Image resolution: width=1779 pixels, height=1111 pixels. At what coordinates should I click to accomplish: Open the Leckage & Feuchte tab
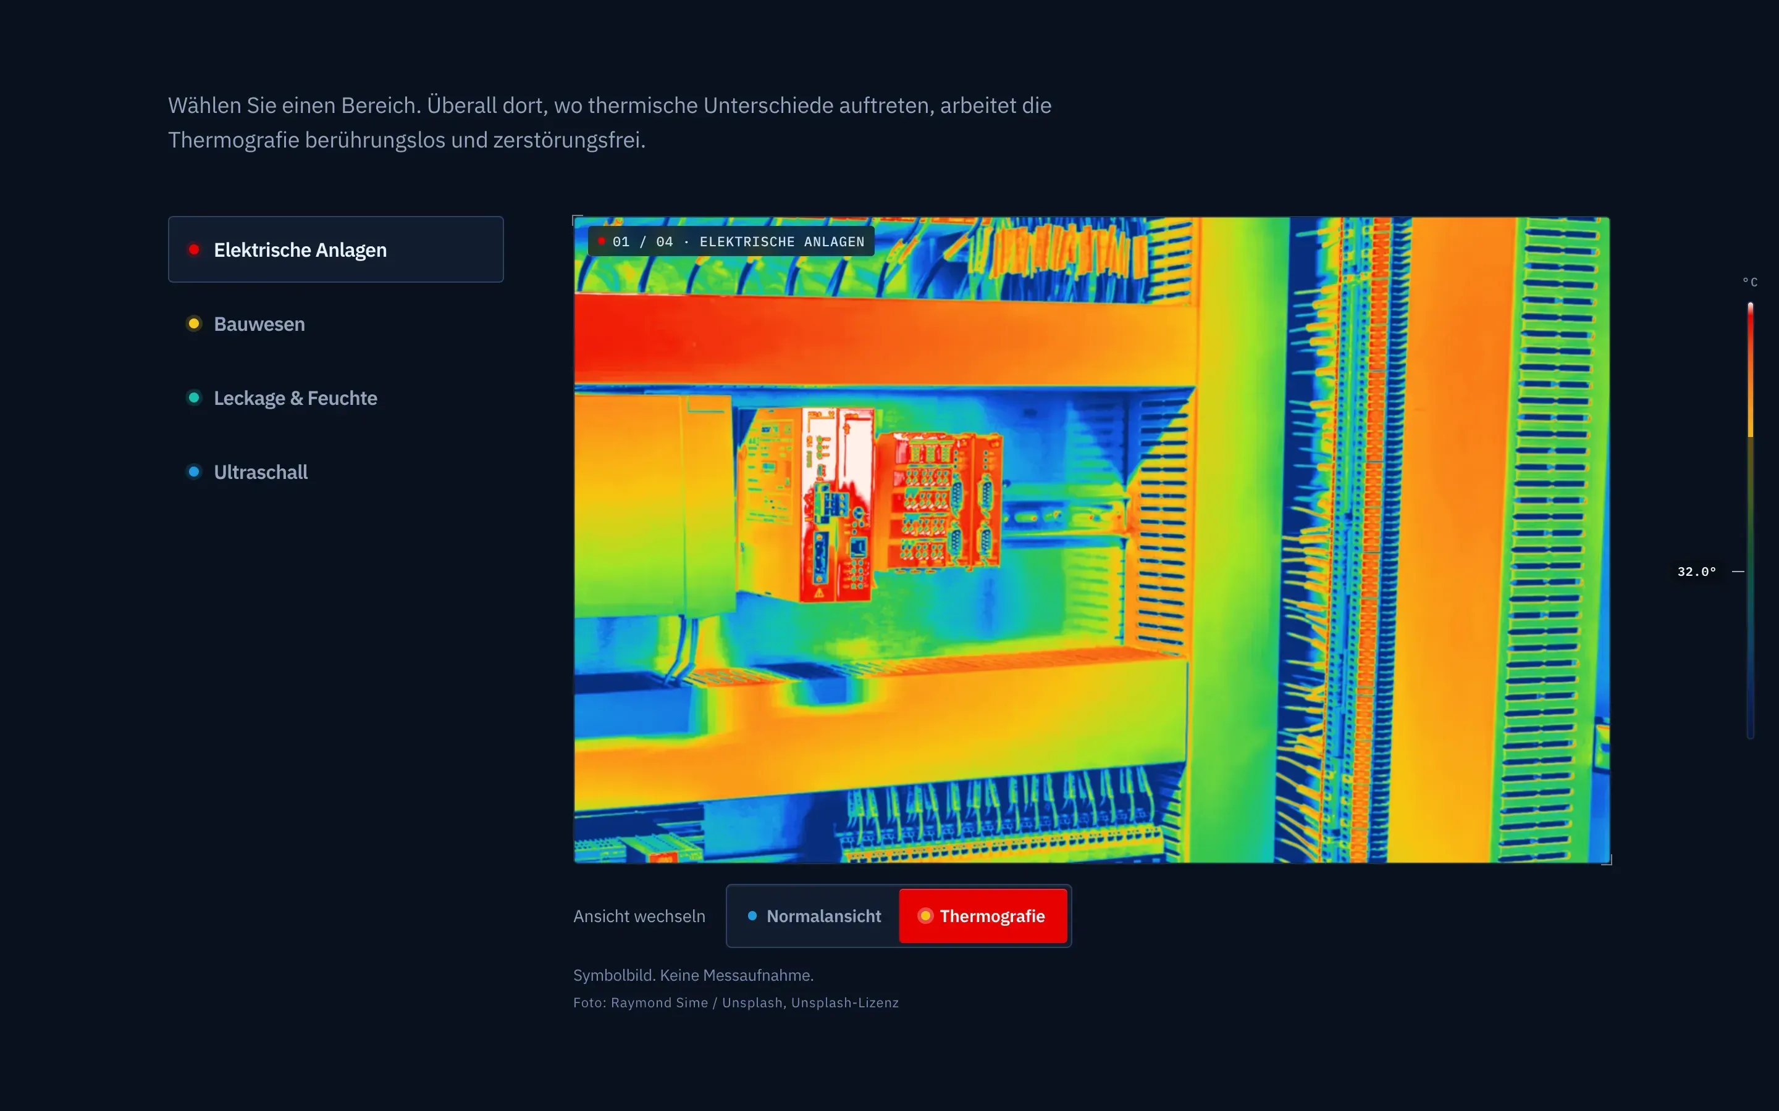click(336, 397)
